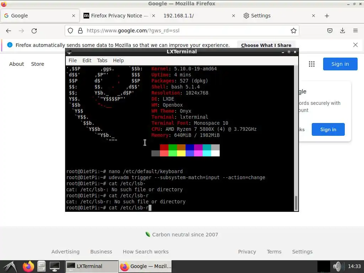Screen dimensions: 364x273
Task: Open the How Search works link
Action: 146,252
